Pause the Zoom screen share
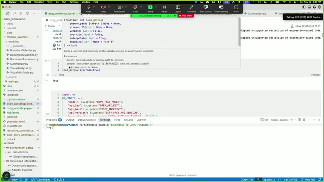 (164, 9)
